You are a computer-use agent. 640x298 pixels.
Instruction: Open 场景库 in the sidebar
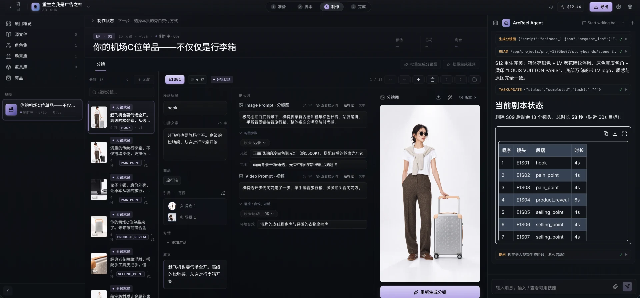pos(42,56)
